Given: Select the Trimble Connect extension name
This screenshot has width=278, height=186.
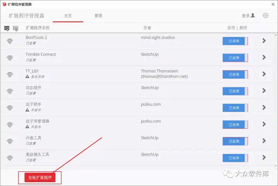Looking at the screenshot, I should point(41,54).
